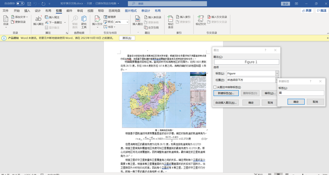The height and width of the screenshot is (175, 329).
Task: Open 交叉引用 cross-reference
Action: point(152,28)
